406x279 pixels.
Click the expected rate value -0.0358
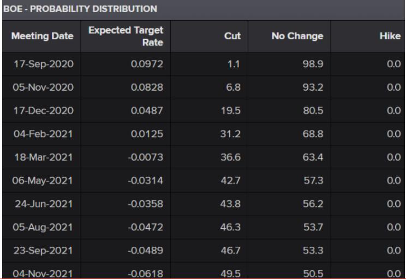click(146, 204)
